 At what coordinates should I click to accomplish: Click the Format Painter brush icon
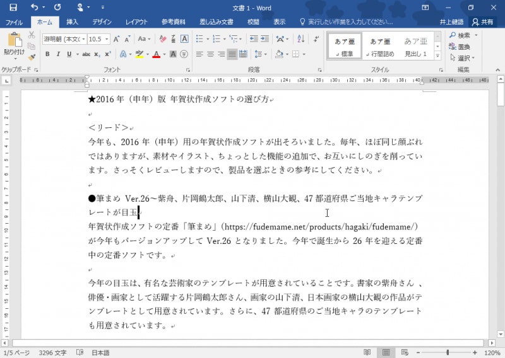coord(32,57)
